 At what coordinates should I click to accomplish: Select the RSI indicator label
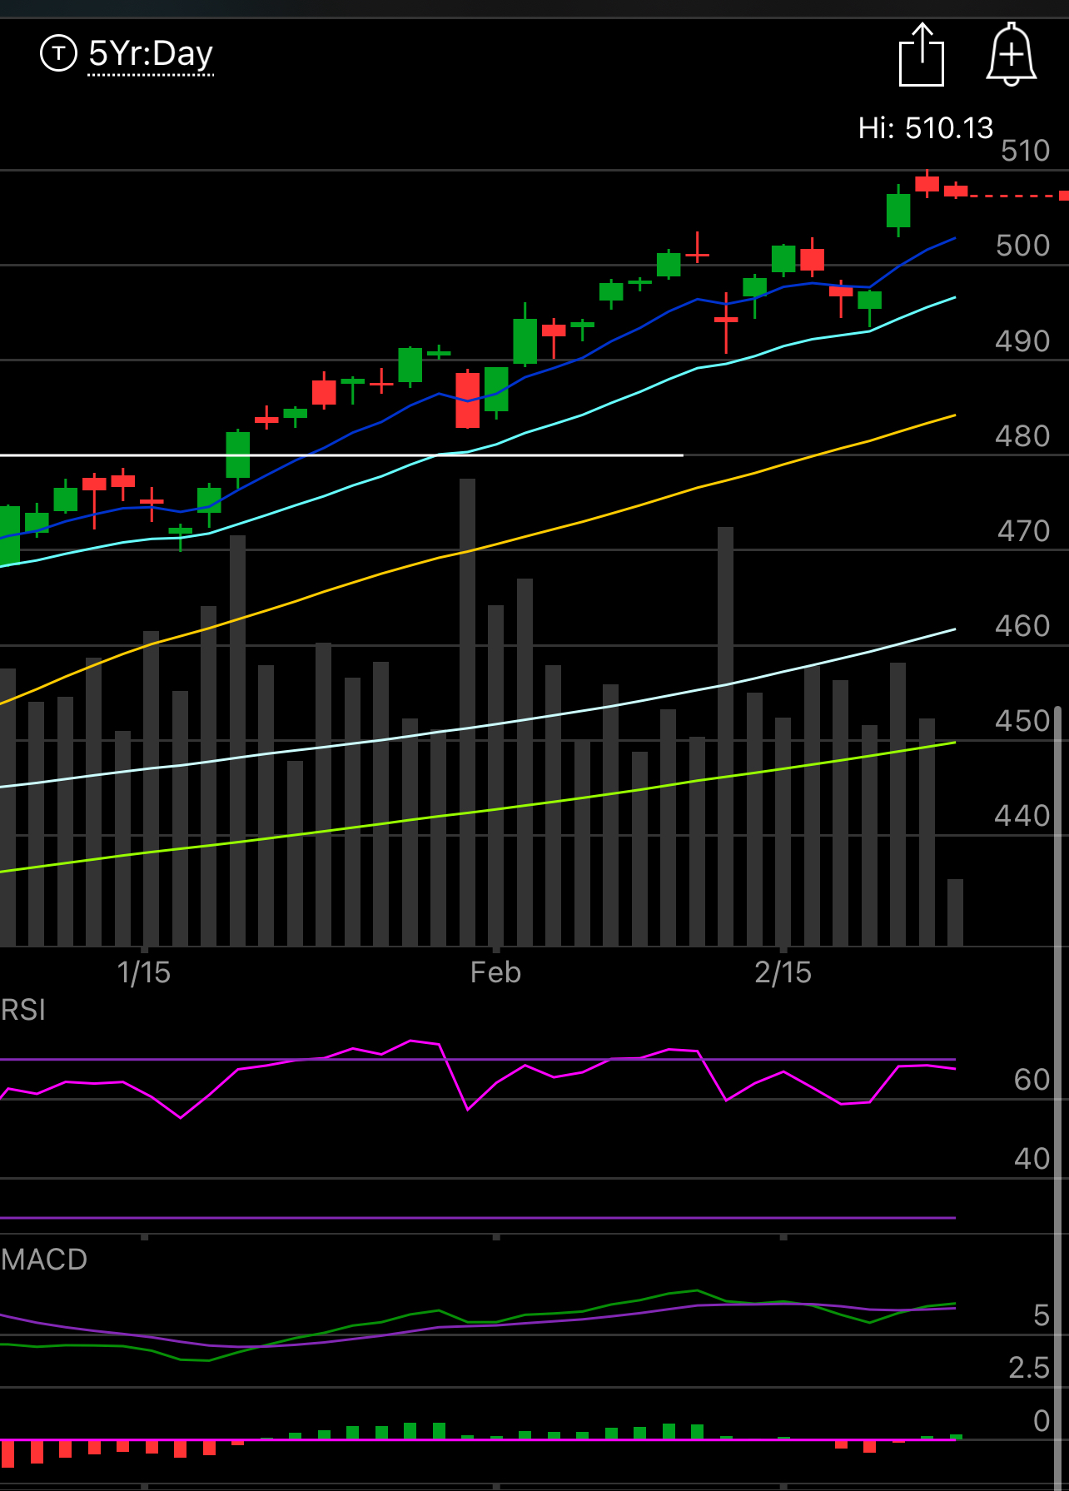click(23, 1010)
